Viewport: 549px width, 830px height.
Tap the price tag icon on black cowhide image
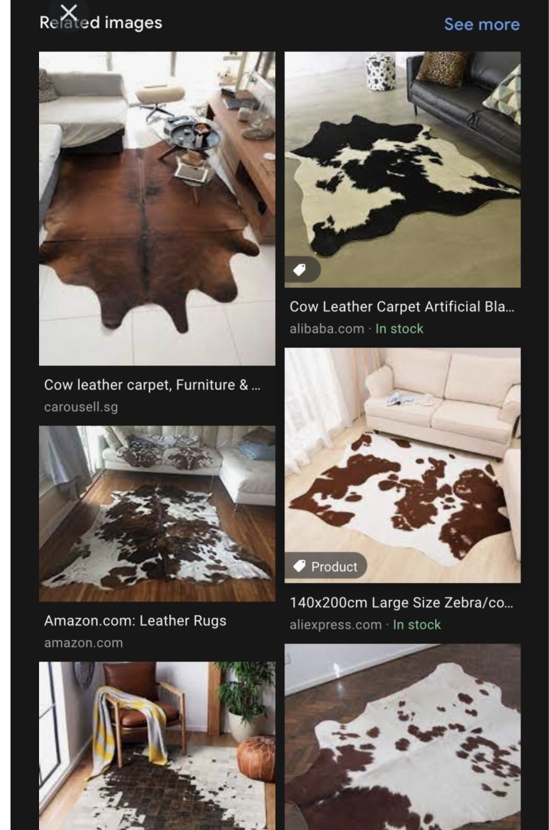coord(300,270)
